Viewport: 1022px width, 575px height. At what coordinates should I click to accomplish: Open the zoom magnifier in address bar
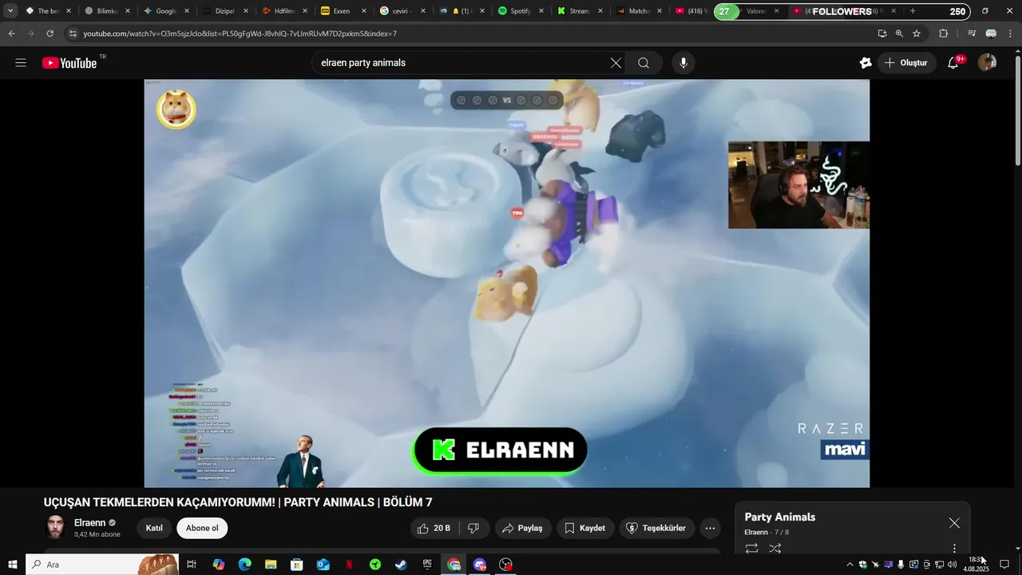click(x=899, y=34)
